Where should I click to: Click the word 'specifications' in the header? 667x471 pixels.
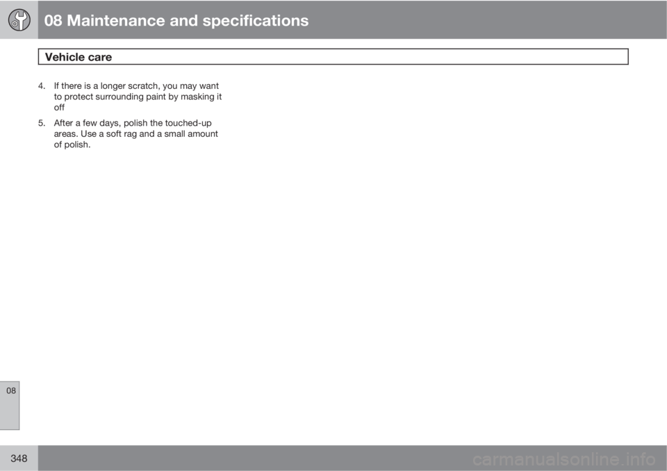coord(255,20)
